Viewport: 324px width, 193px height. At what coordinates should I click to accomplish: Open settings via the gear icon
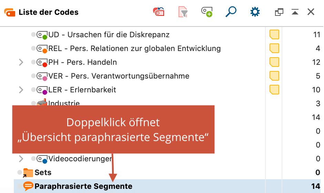tap(255, 12)
